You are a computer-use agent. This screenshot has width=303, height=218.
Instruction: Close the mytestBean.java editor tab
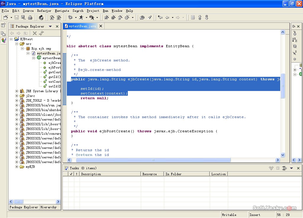[101, 26]
